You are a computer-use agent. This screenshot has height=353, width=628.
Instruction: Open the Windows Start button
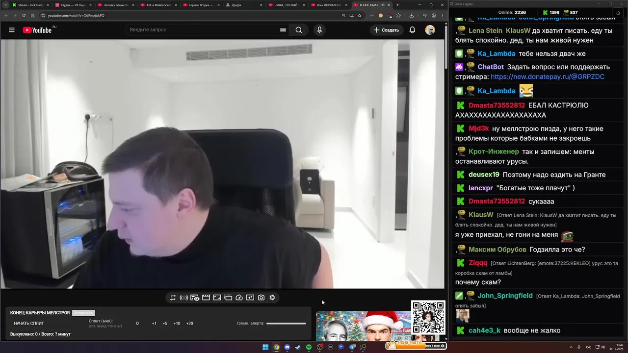click(x=265, y=347)
